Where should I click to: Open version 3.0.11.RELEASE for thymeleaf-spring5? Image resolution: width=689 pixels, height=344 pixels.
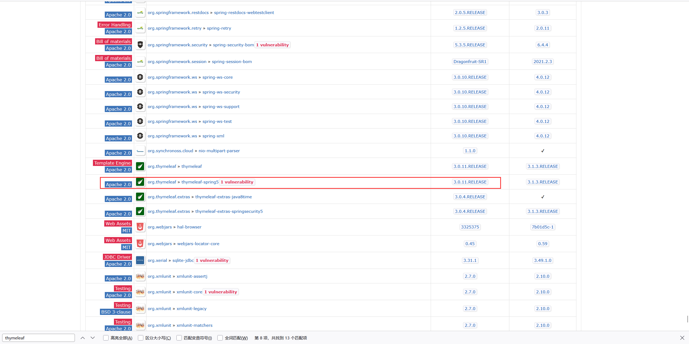(470, 182)
